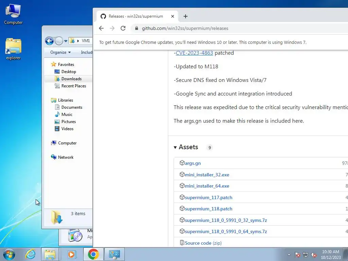Click Chrome's forward navigation arrow
This screenshot has height=261, width=348.
[112, 28]
